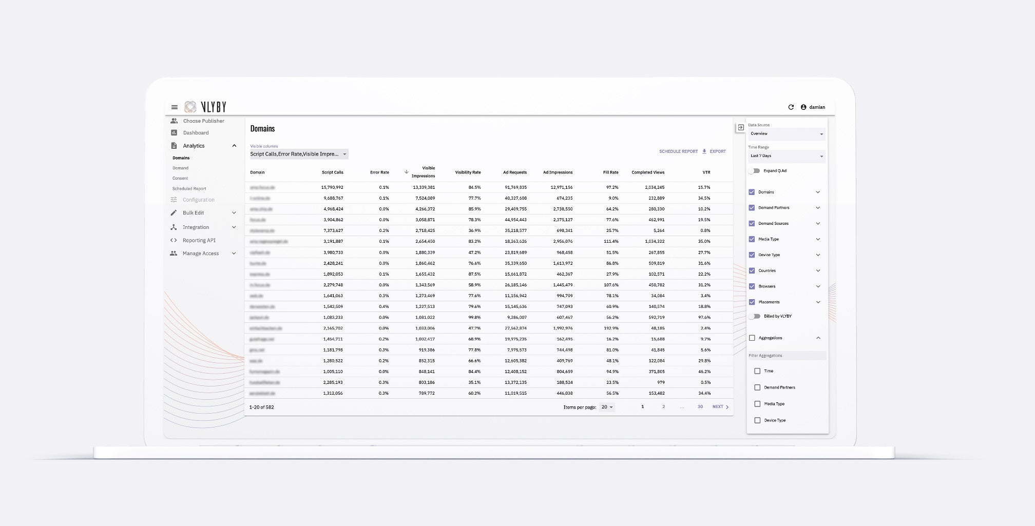Click the sort arrow beside Visible Impressions
This screenshot has height=526, width=1035.
[407, 172]
